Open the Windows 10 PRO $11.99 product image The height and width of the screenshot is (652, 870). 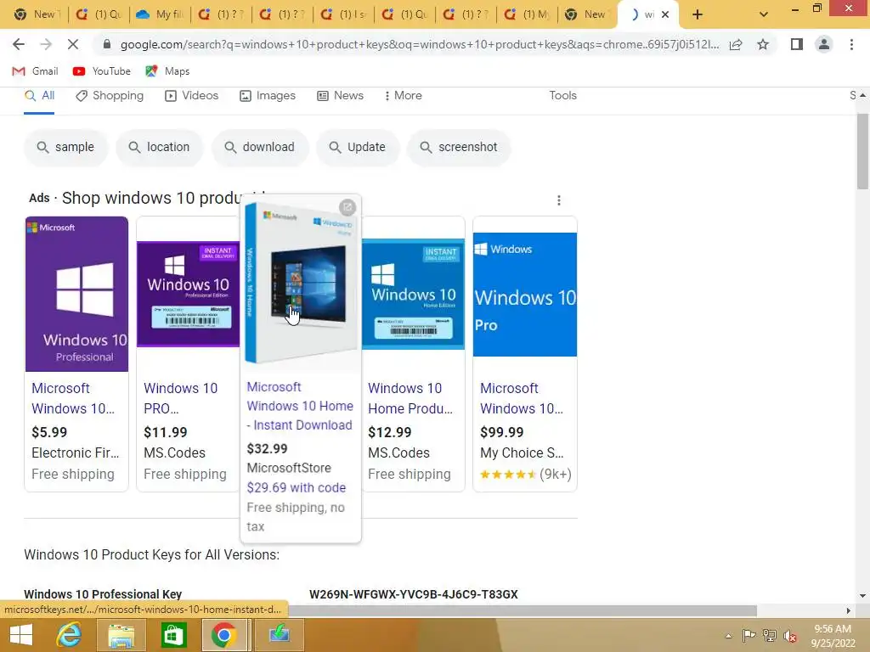pos(188,294)
